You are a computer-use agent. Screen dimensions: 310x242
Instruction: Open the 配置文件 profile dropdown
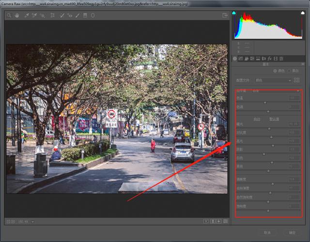(x=273, y=80)
